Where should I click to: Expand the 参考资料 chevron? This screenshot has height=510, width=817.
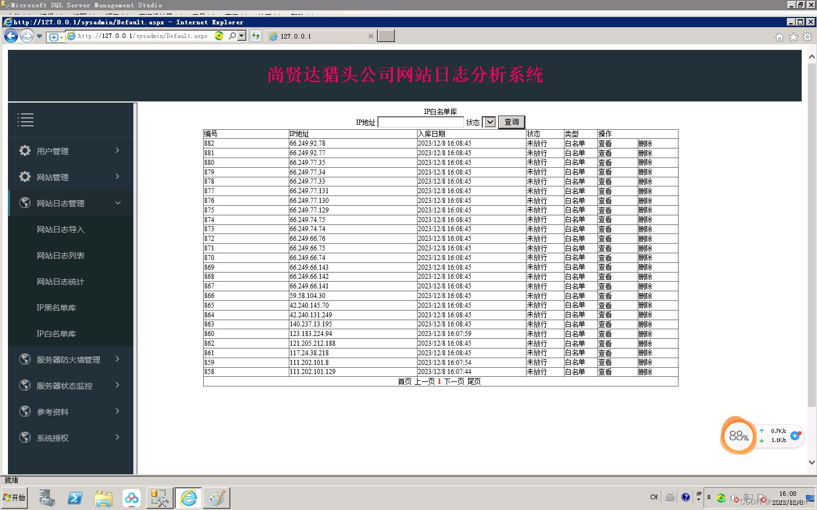(x=117, y=411)
